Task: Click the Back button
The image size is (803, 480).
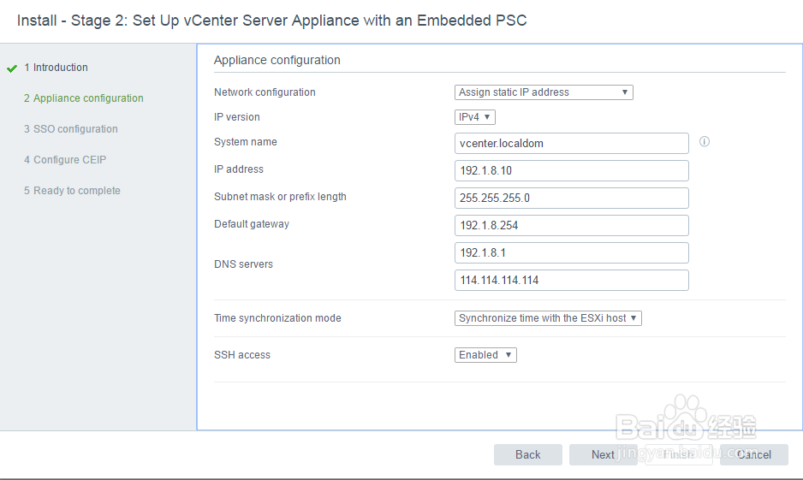Action: pyautogui.click(x=528, y=454)
